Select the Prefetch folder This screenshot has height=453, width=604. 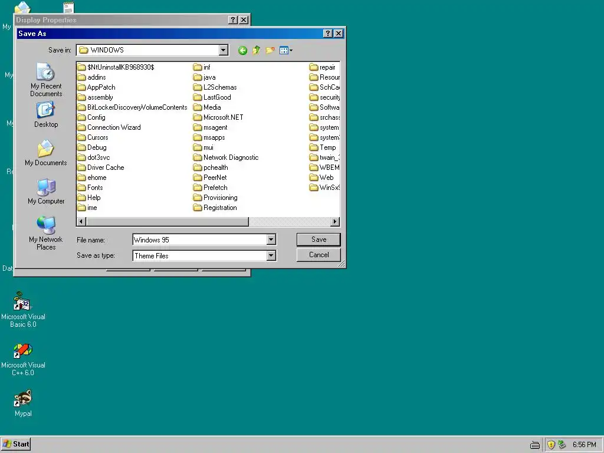point(211,187)
